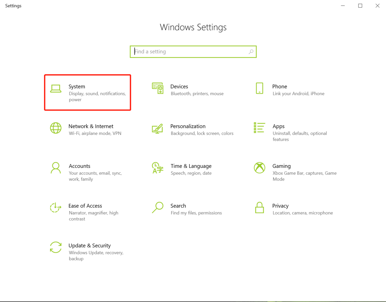
Task: Open Apps using the list icon
Action: coord(259,128)
